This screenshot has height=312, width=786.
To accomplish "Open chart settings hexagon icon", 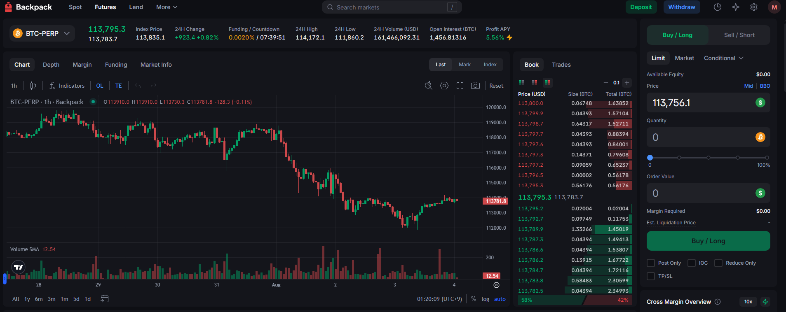I will click(444, 86).
